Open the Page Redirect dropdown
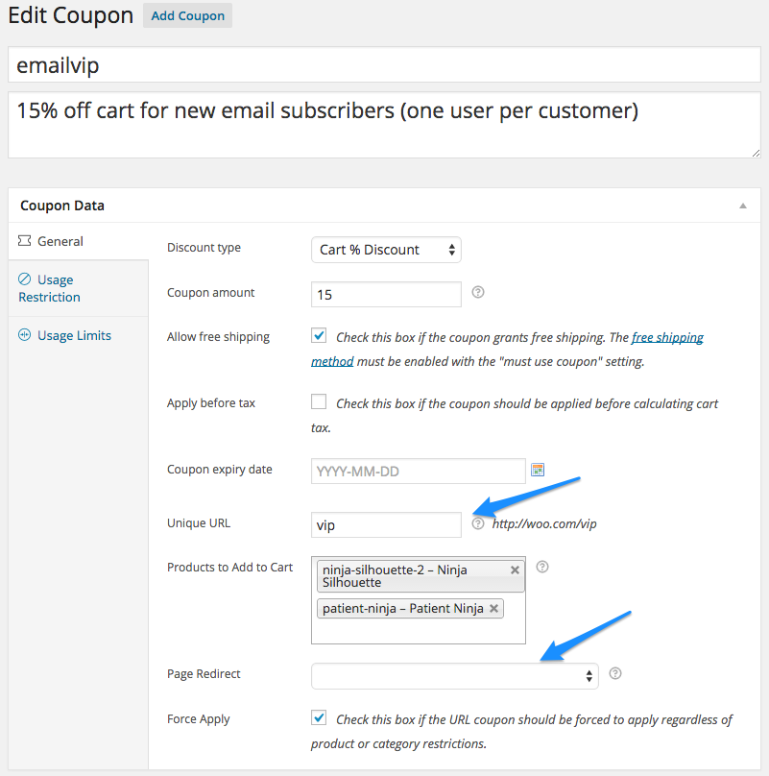 point(454,676)
